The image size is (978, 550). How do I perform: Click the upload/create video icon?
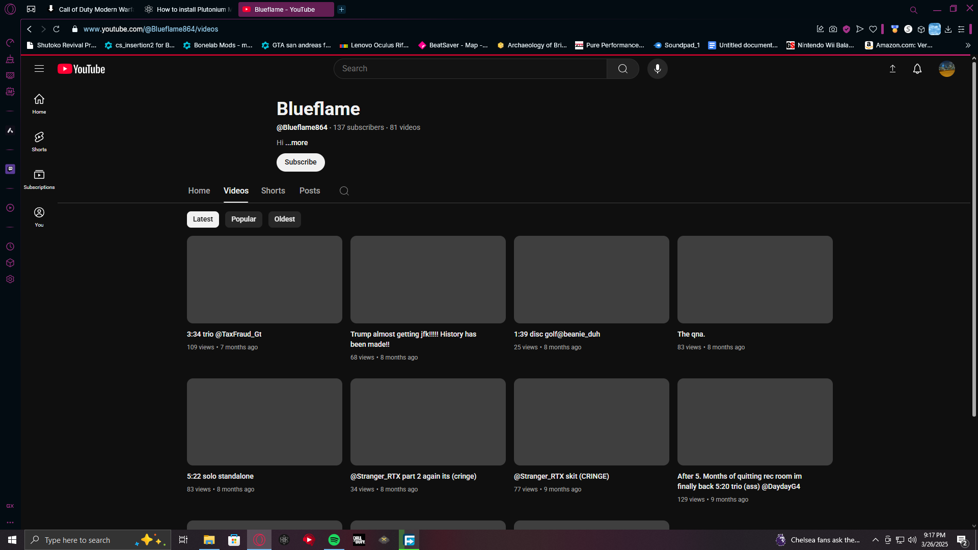click(x=892, y=69)
